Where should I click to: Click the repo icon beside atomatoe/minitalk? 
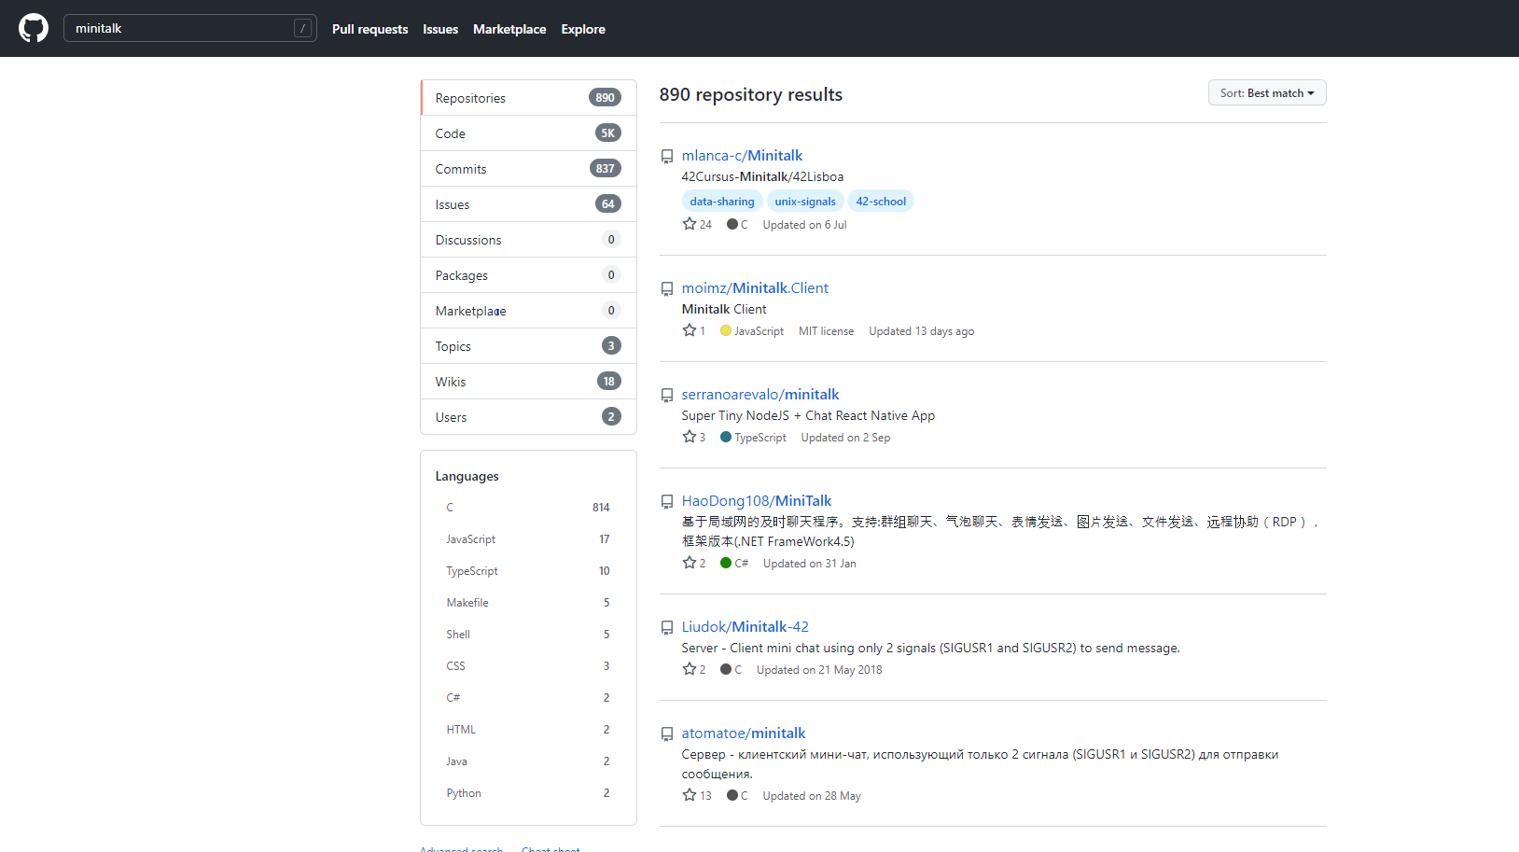point(667,734)
